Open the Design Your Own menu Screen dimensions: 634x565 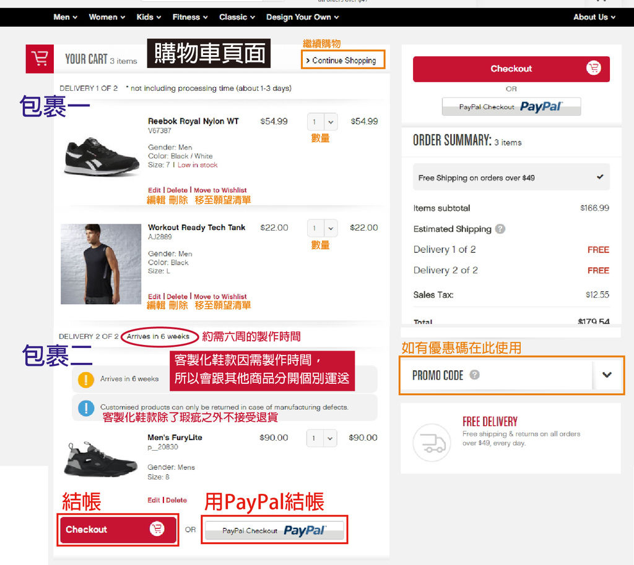tap(302, 17)
